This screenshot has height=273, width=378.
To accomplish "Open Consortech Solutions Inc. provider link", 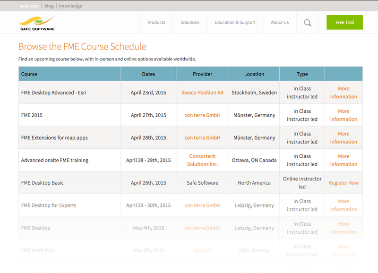I will (203, 160).
